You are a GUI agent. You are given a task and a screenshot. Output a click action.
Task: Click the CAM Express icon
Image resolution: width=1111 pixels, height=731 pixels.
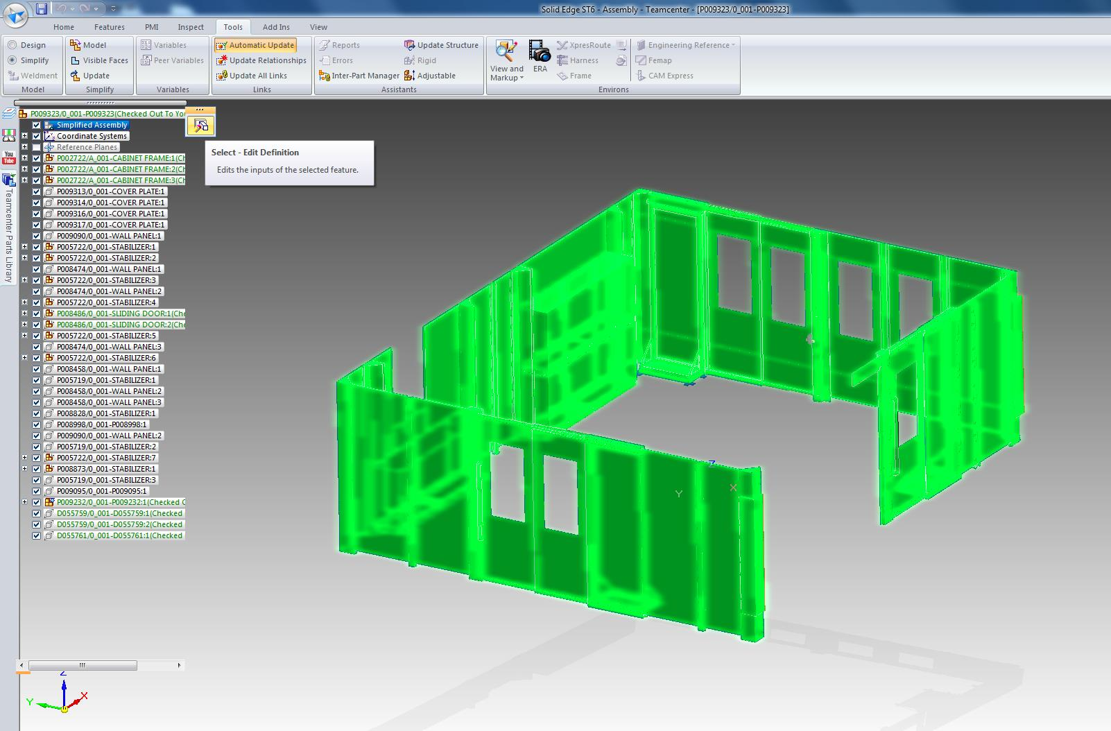[641, 76]
